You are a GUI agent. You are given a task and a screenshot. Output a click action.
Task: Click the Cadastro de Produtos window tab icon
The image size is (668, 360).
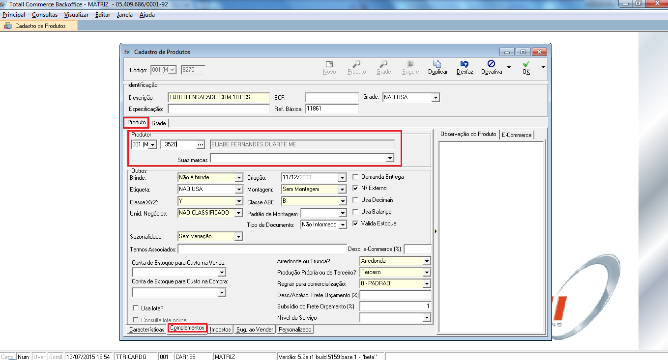(x=8, y=26)
